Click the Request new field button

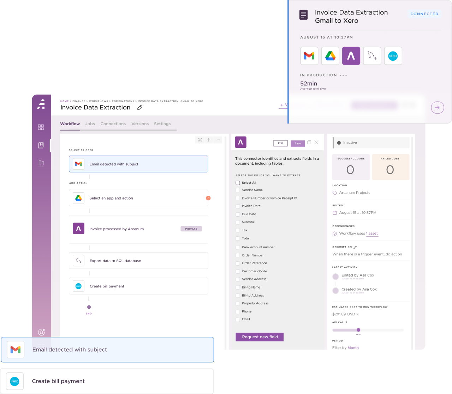259,337
